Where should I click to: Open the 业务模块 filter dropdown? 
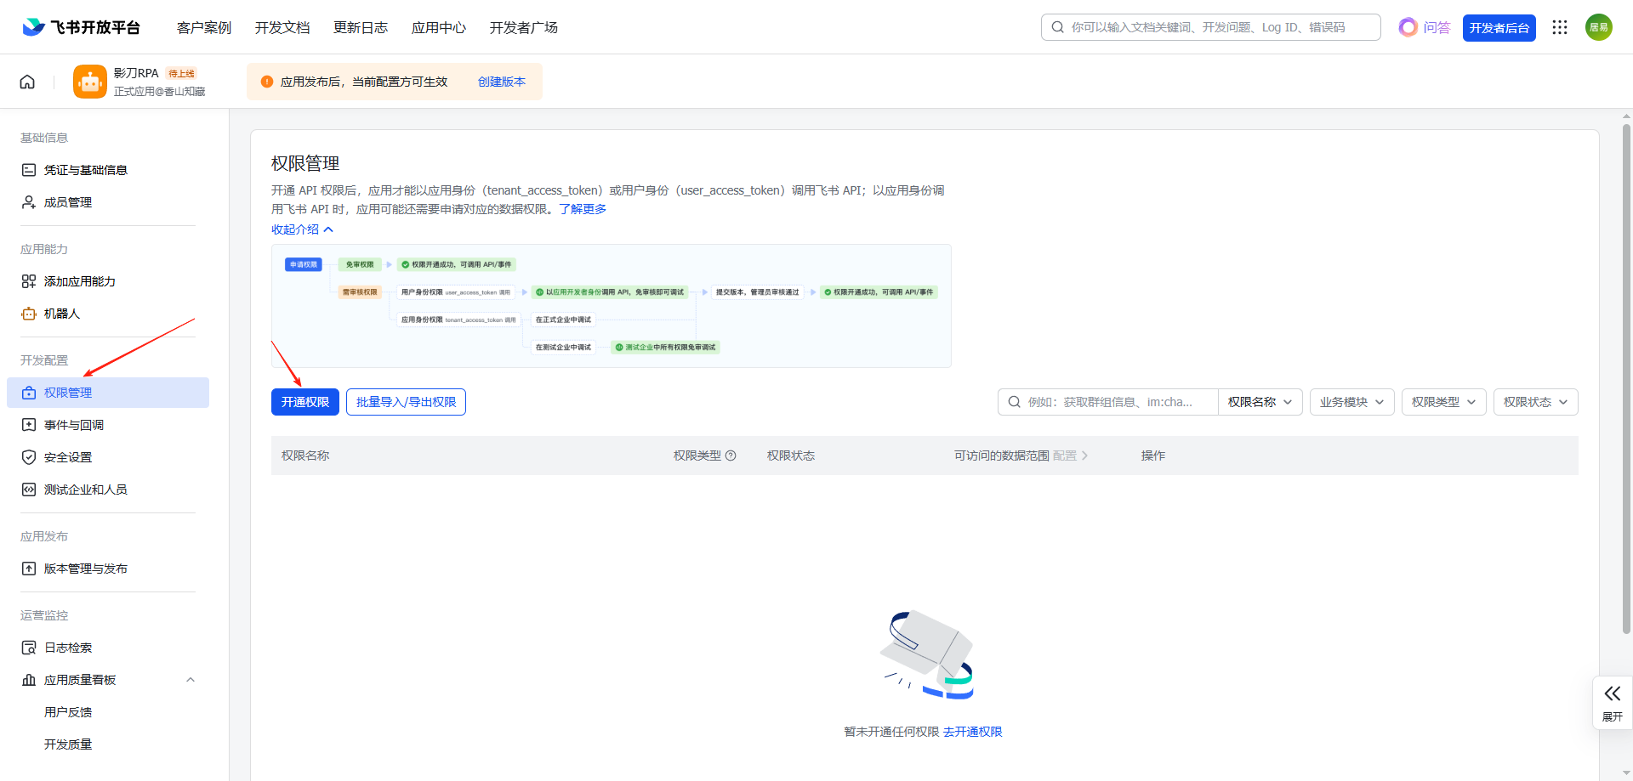pyautogui.click(x=1351, y=402)
